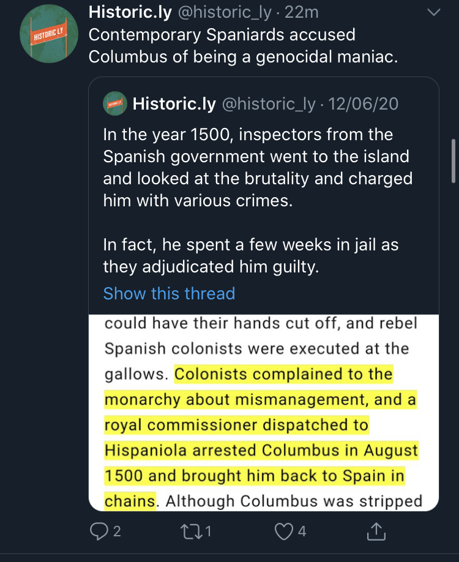Screen dimensions: 459x562
Task: Click the vertical scrollbar thumb on right
Action: (x=453, y=161)
